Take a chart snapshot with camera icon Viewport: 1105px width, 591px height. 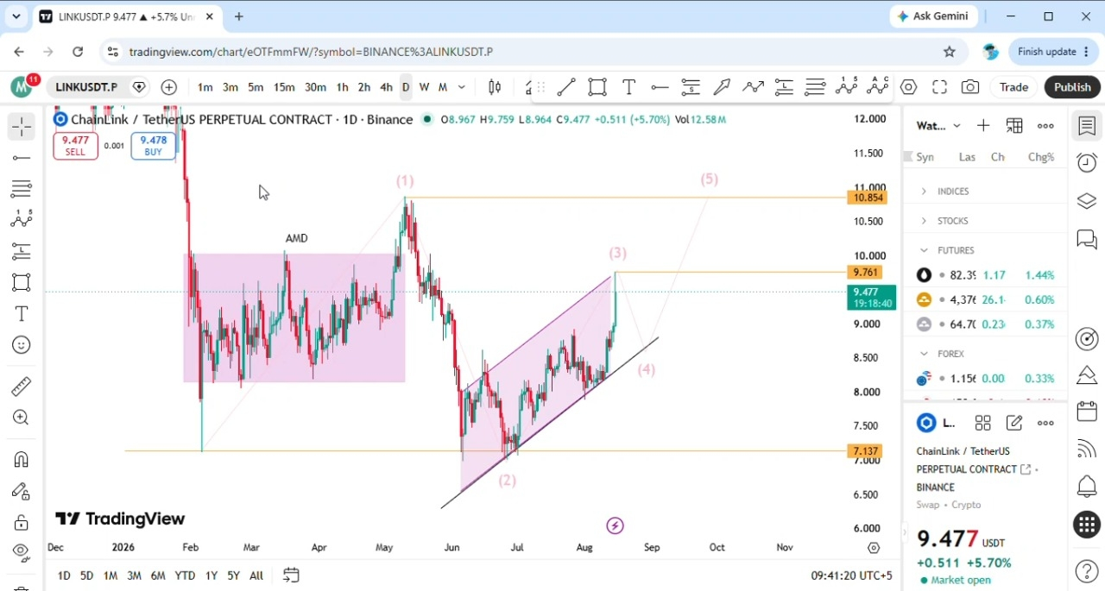970,87
